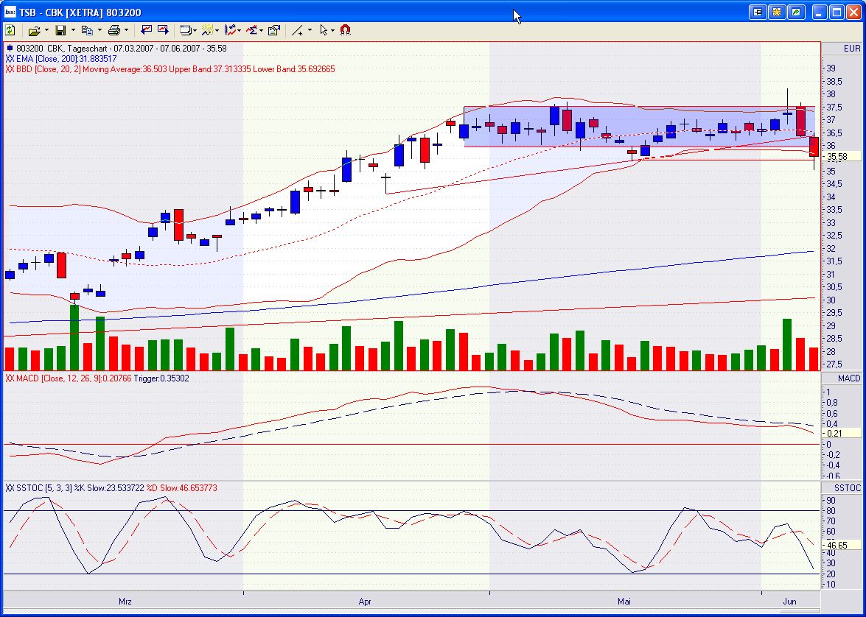This screenshot has height=617, width=866.
Task: Expand the dropdown arrow beside pointer tool
Action: tap(332, 31)
